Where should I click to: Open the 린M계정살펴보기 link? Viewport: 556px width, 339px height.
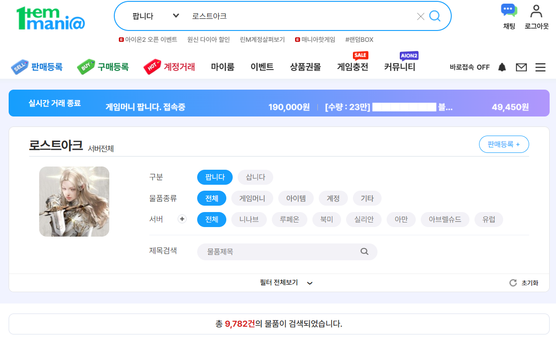pyautogui.click(x=262, y=40)
